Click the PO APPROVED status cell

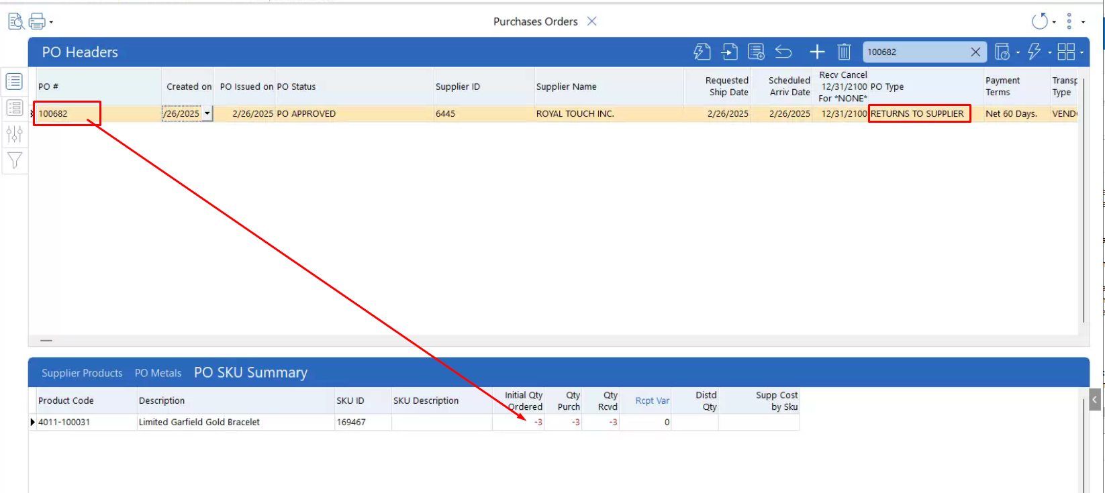pos(354,113)
